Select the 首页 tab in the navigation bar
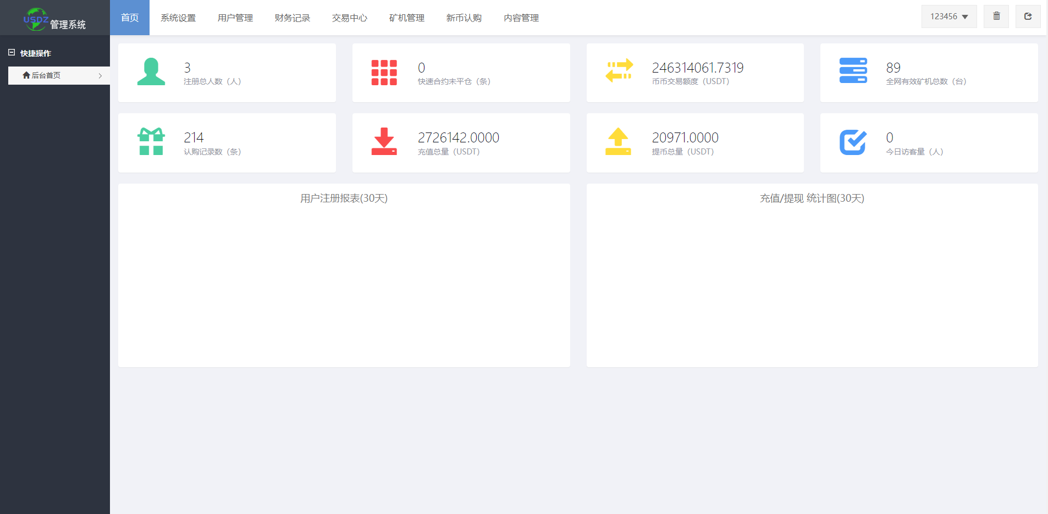The width and height of the screenshot is (1048, 514). [x=130, y=17]
